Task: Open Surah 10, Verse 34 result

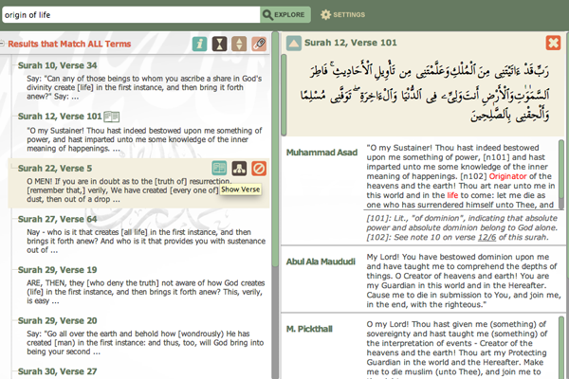Action: tap(57, 65)
